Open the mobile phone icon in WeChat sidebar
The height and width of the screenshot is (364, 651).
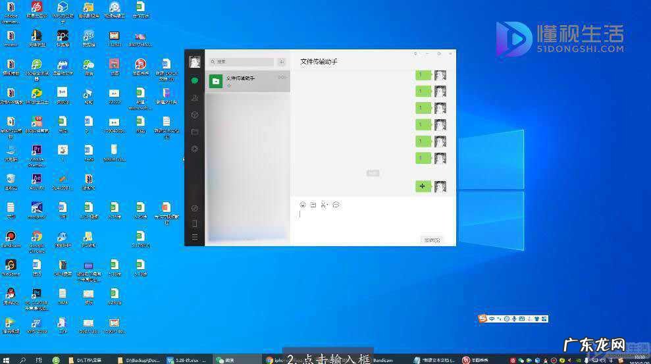[195, 223]
